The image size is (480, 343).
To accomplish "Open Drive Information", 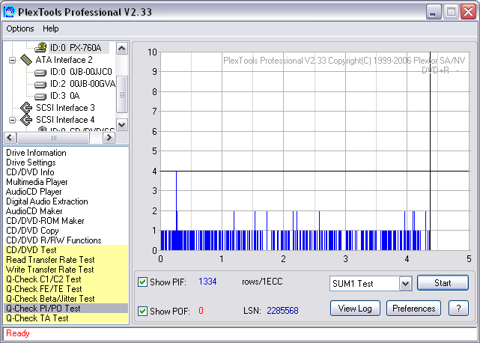I will (36, 153).
